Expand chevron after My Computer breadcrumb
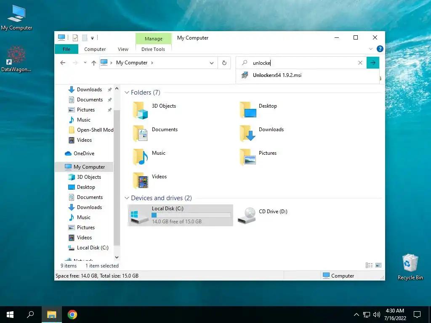431x323 pixels. pos(152,63)
